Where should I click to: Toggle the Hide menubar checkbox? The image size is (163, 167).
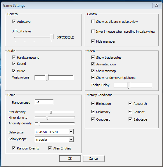(93, 41)
